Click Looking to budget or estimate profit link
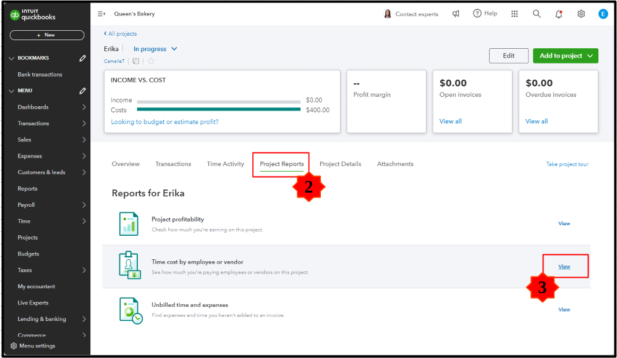Screen dimensions: 617x358 point(164,122)
